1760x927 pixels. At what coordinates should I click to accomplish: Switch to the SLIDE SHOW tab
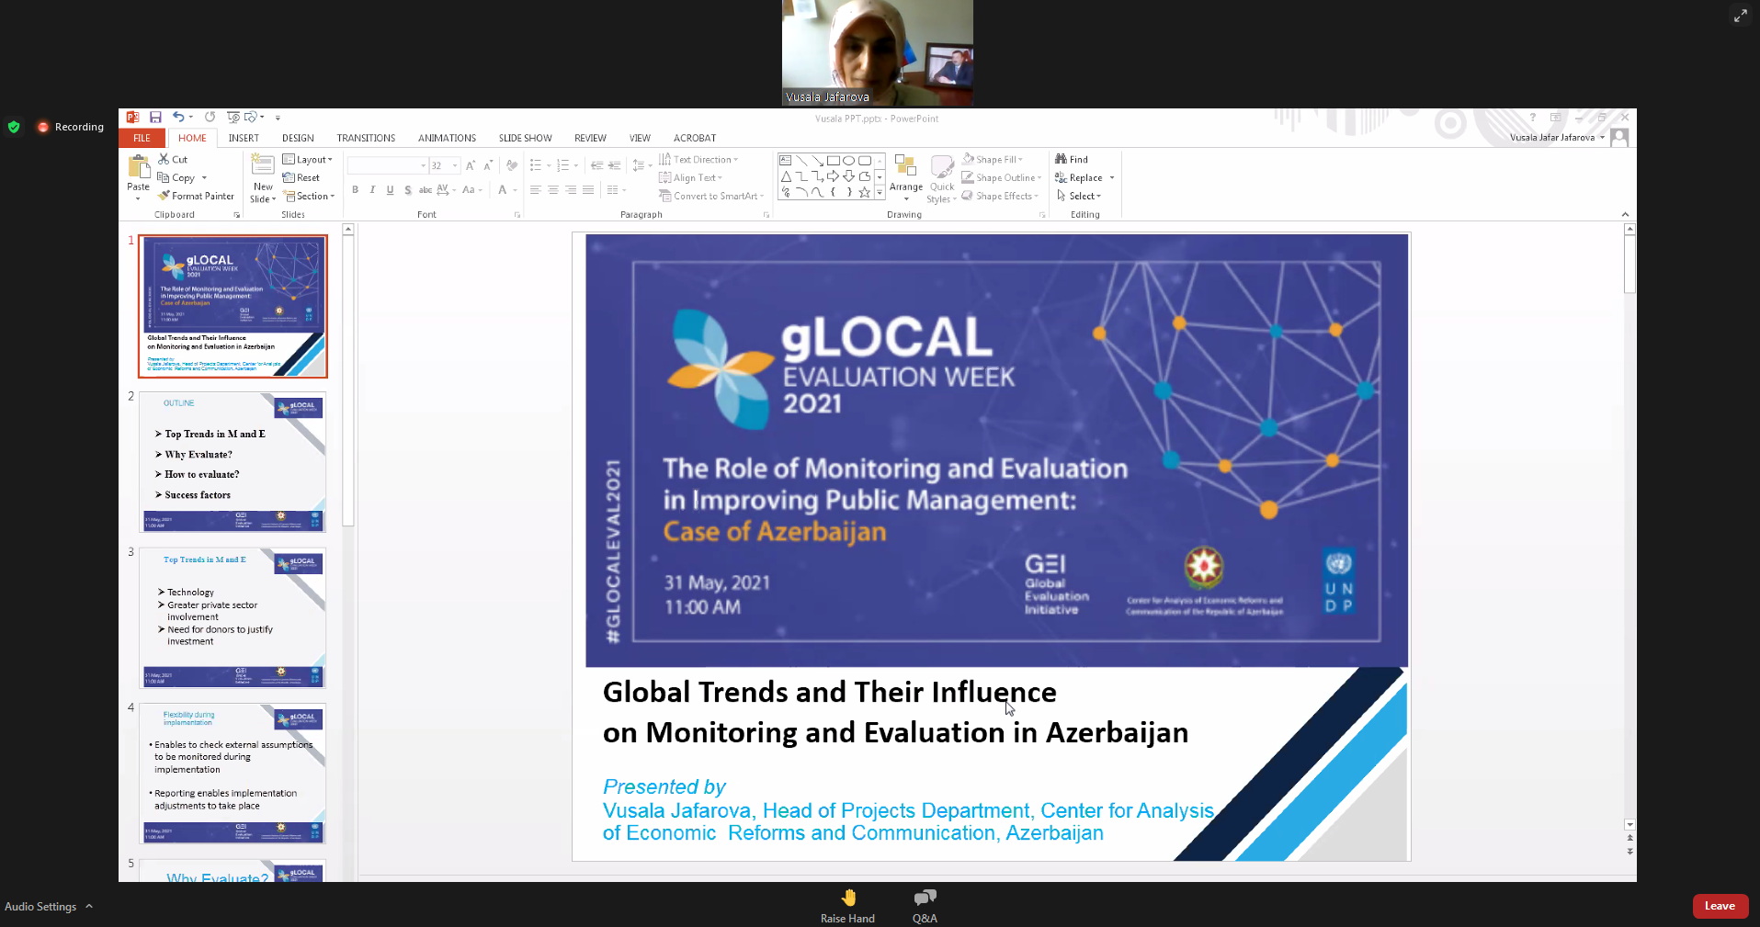coord(525,138)
